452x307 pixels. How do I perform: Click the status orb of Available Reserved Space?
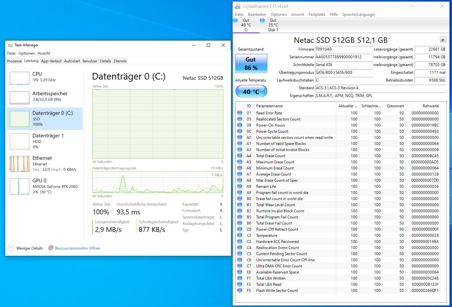[240, 272]
